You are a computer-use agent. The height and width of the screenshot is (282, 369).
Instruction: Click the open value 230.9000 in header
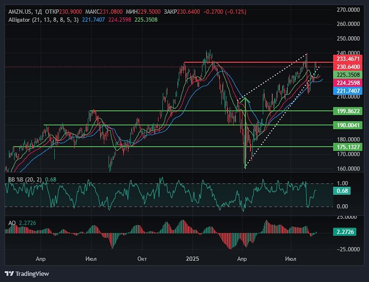coord(70,11)
